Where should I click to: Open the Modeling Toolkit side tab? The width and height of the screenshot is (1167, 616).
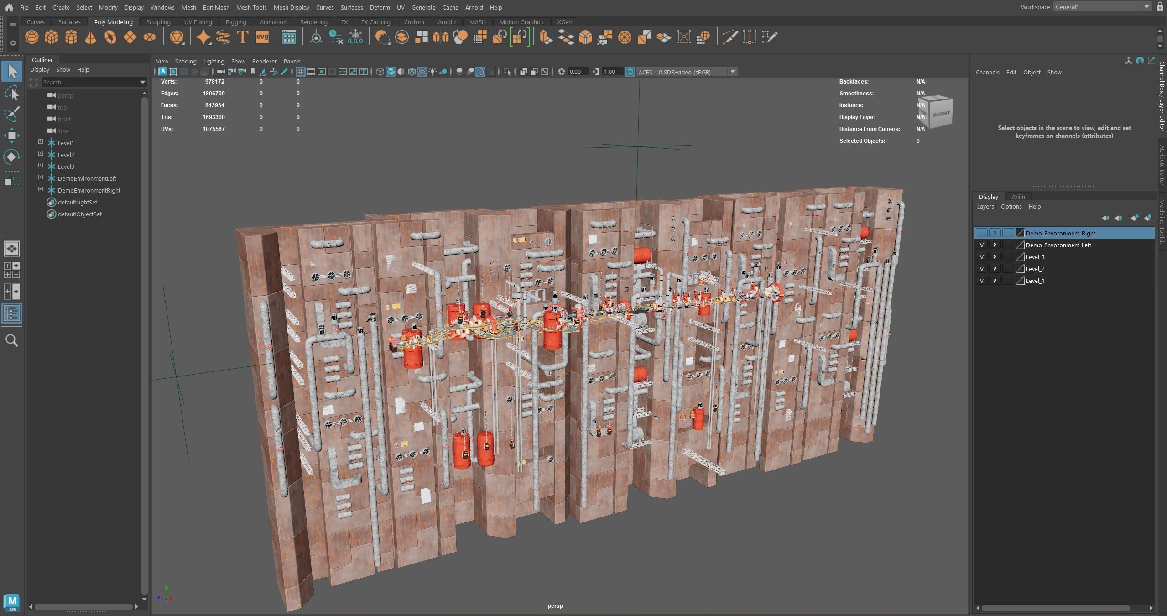click(x=1162, y=222)
